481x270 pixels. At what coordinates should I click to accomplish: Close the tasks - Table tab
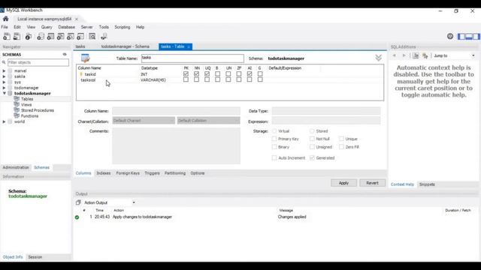(189, 46)
